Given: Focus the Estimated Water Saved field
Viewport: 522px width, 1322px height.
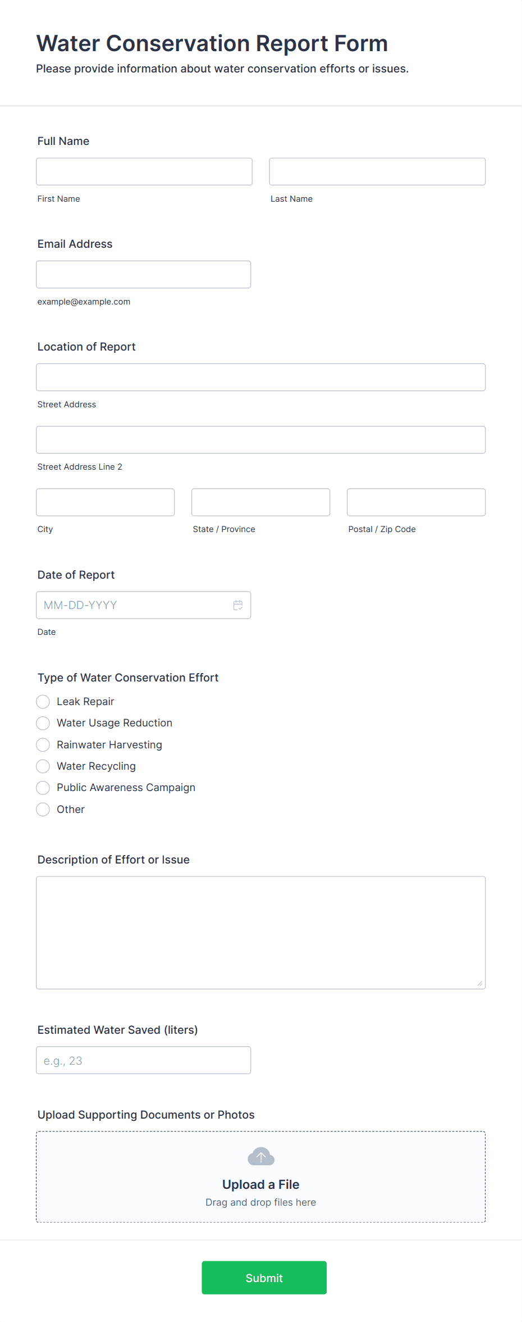Looking at the screenshot, I should point(144,1060).
